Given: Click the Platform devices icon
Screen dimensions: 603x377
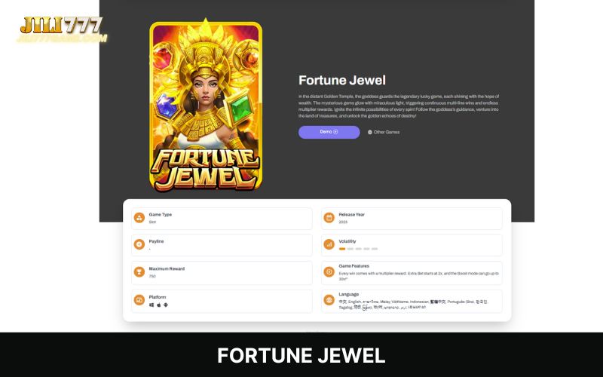Looking at the screenshot, I should click(139, 300).
